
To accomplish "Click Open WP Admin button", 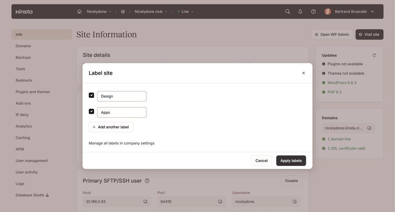I will point(332,35).
